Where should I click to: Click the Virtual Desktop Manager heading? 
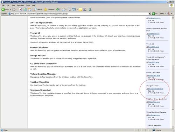(43, 74)
